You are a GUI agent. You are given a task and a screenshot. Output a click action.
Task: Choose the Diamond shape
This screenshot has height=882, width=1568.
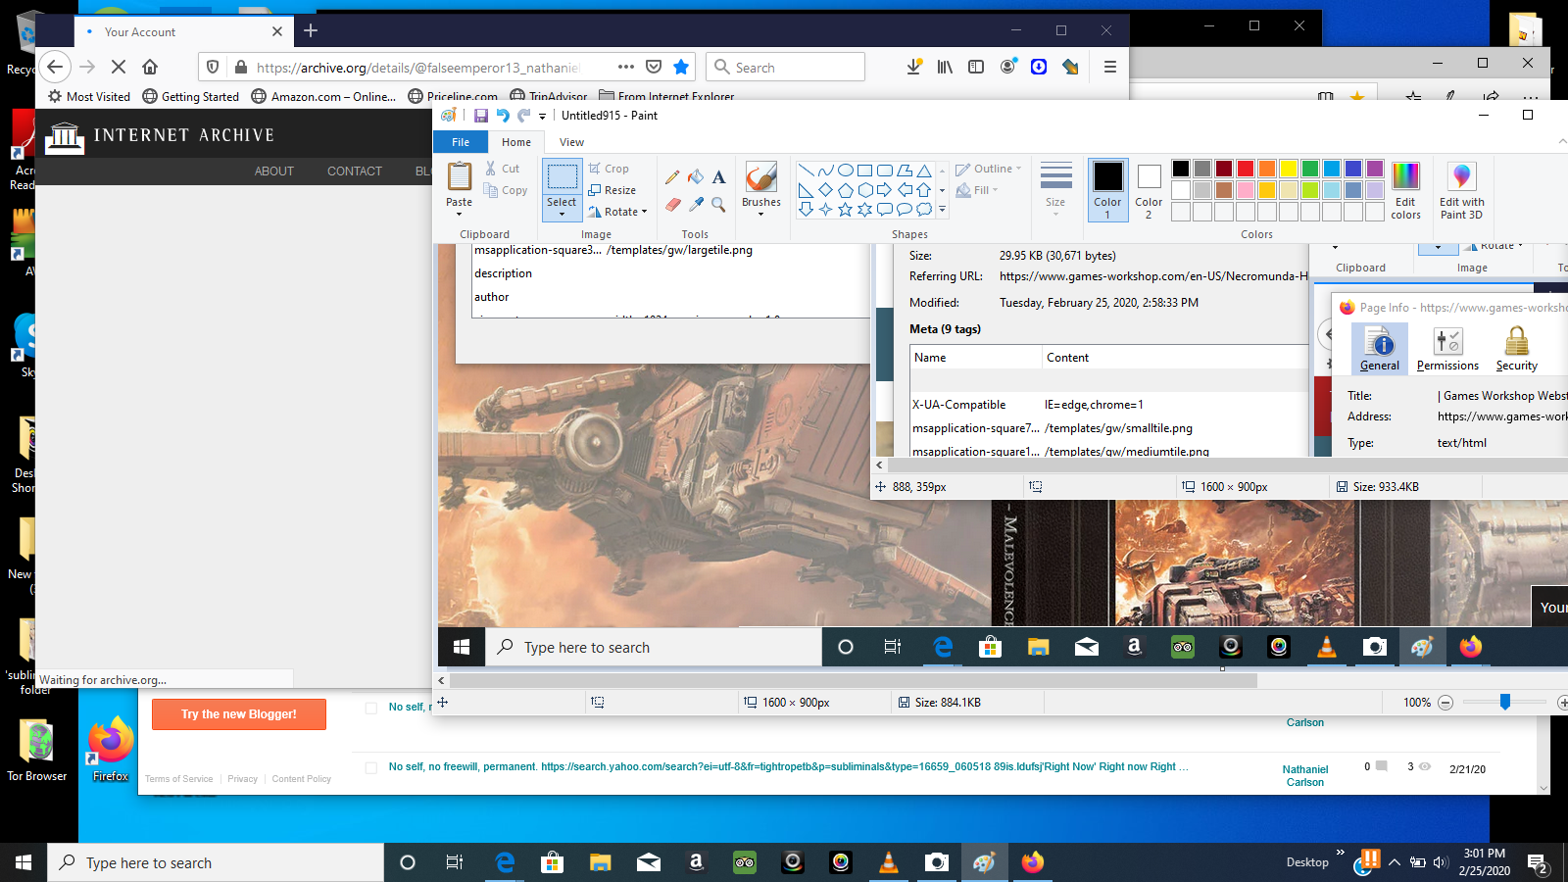coord(825,190)
